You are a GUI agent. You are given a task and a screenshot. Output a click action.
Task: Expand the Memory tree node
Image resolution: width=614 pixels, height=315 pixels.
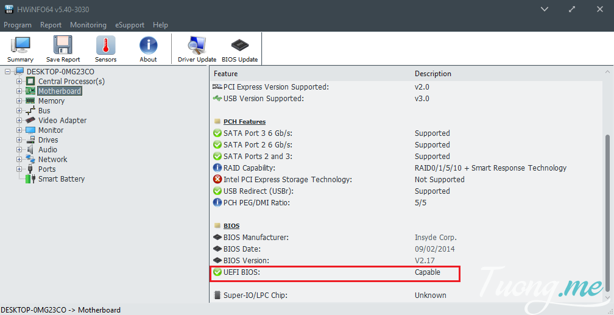tap(19, 101)
